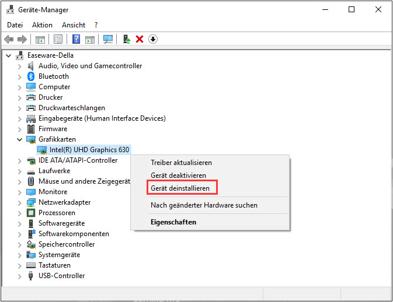Image resolution: width=393 pixels, height=302 pixels.
Task: Click the USB-Controller plug icon
Action: (31, 276)
